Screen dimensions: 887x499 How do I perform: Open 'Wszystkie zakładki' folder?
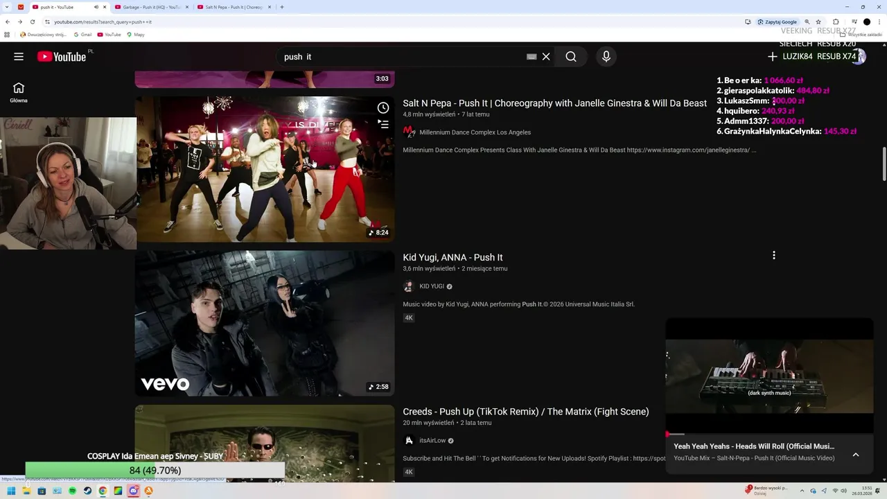861,34
